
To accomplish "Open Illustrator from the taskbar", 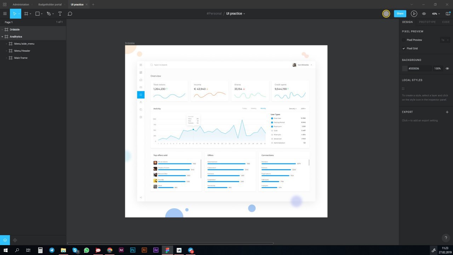I will point(144,250).
